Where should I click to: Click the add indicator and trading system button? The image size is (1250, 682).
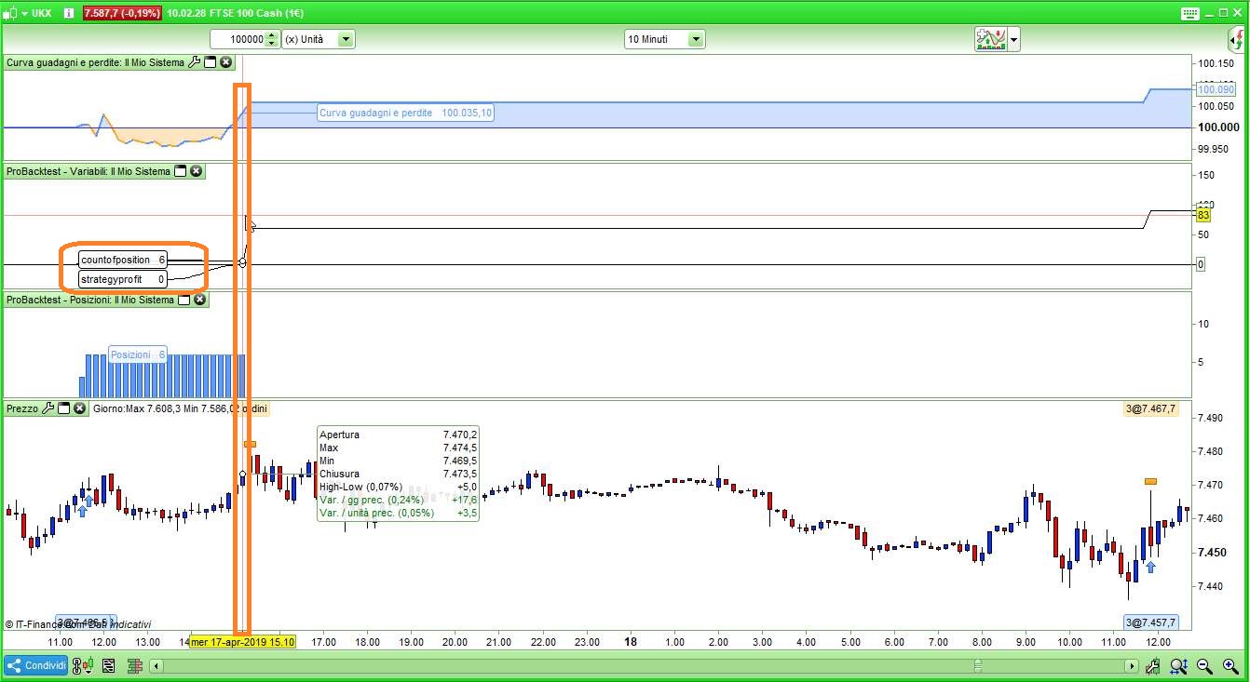click(x=990, y=39)
